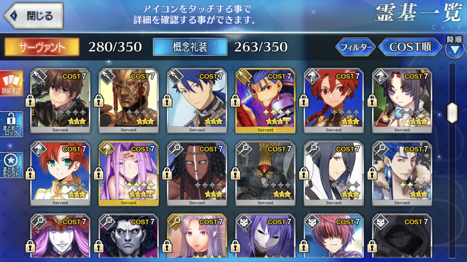Select the white-coat dark-haired Caster card
Image resolution: width=467 pixels, height=262 pixels.
point(334,173)
